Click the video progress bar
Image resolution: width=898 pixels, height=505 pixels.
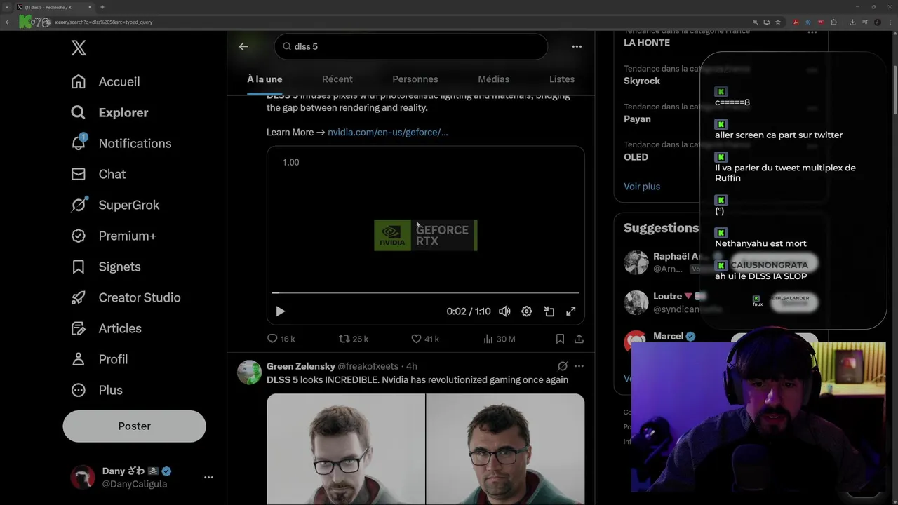(425, 292)
